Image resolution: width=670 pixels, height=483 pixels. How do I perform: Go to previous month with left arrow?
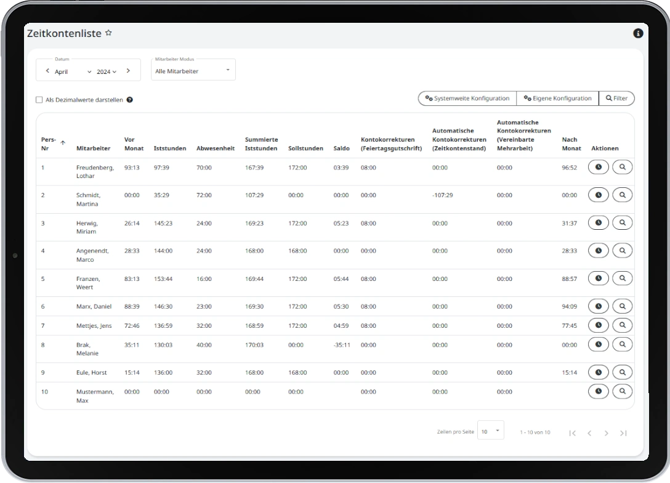click(x=47, y=71)
